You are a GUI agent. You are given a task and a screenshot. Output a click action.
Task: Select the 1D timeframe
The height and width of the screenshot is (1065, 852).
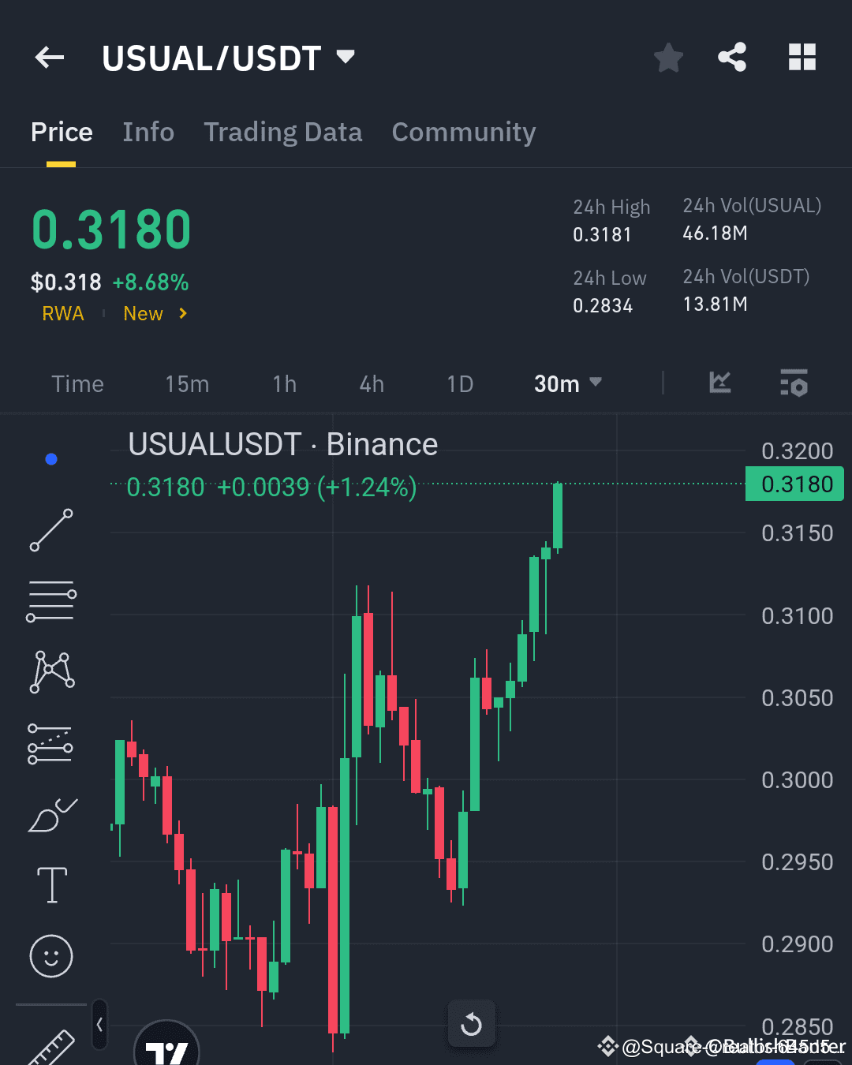click(x=460, y=383)
